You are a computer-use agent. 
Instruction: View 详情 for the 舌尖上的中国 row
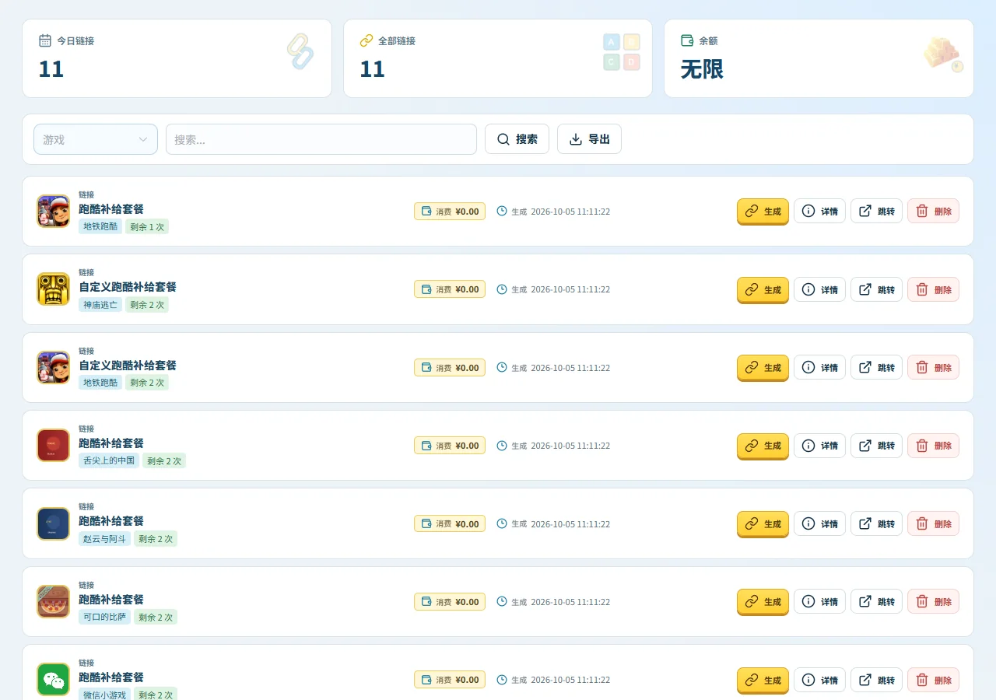pos(819,446)
